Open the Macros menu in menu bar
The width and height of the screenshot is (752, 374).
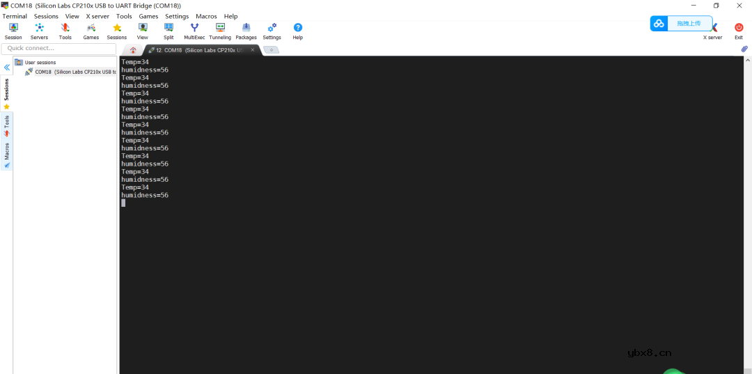point(206,16)
